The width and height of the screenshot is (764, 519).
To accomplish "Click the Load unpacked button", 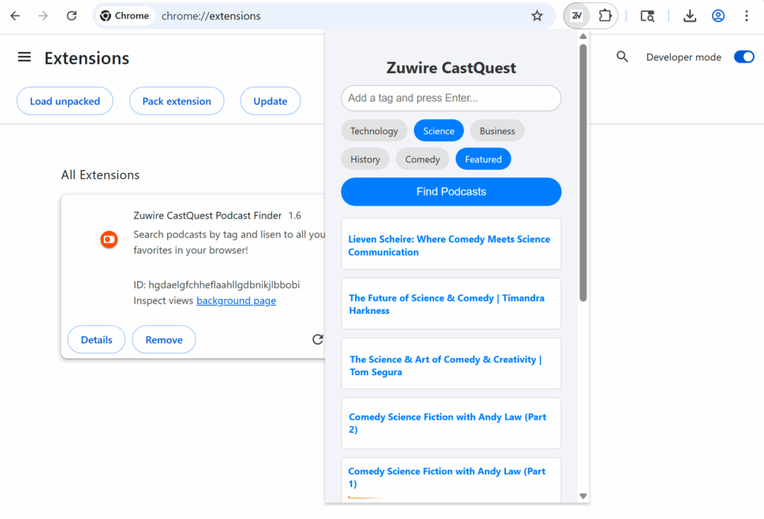I will pyautogui.click(x=65, y=101).
